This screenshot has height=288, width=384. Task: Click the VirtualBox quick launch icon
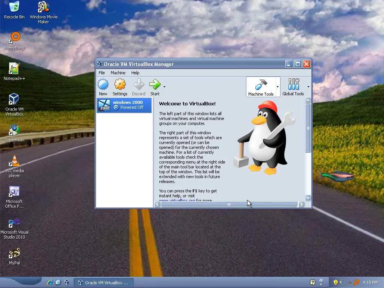[x=66, y=282]
